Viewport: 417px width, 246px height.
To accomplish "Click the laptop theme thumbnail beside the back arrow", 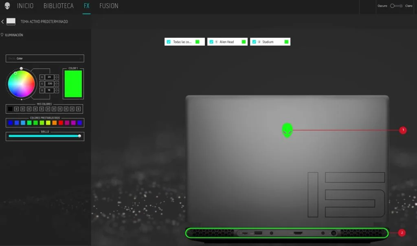I will 11,22.
